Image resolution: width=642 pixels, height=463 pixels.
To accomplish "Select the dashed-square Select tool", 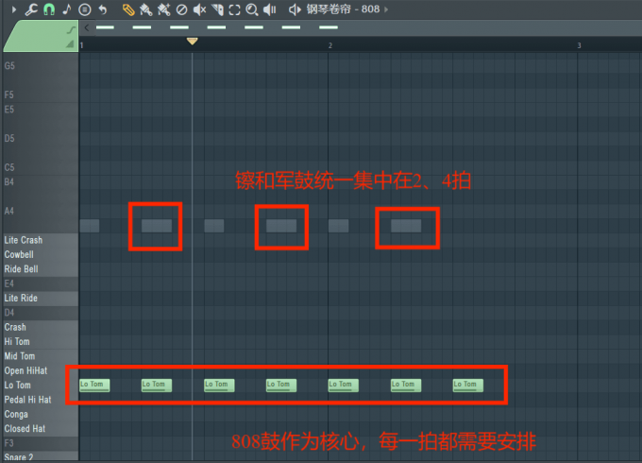I will (x=234, y=9).
